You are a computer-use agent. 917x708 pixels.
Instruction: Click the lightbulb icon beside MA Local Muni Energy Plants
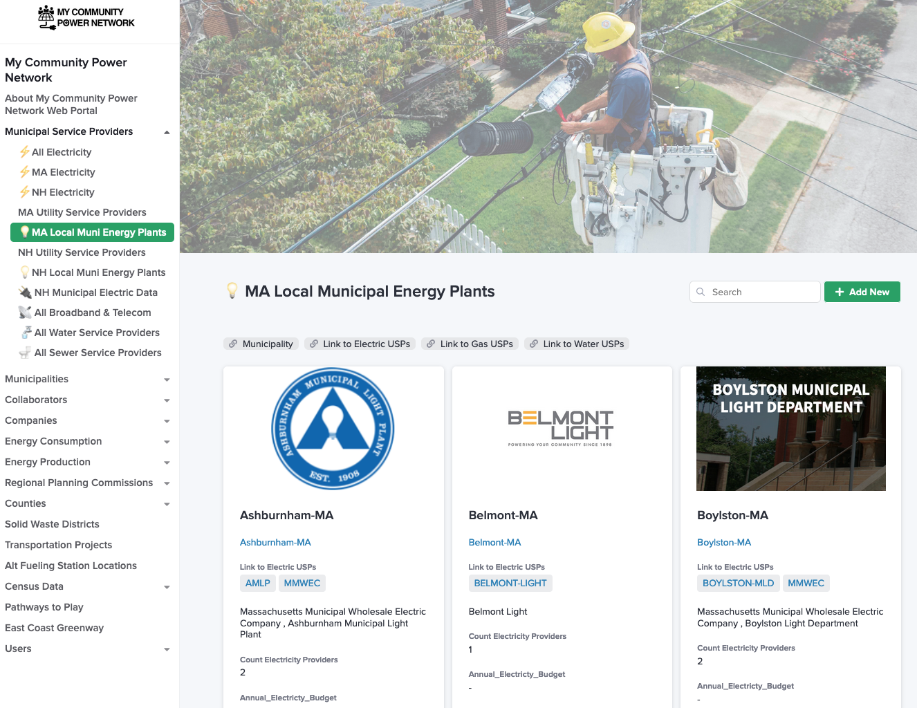click(24, 232)
